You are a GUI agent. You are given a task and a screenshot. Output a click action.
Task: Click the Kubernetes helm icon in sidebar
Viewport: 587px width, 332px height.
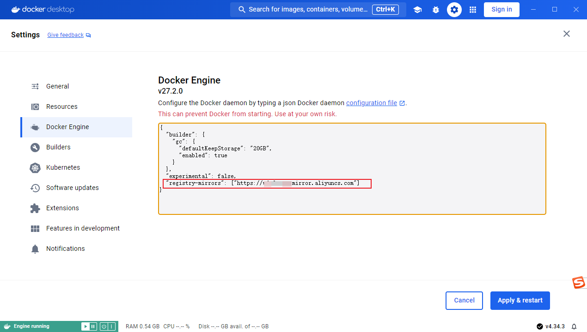35,168
